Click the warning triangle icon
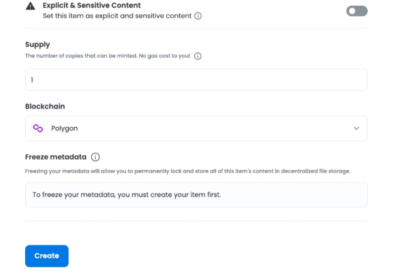This screenshot has height=274, width=403. click(x=30, y=7)
